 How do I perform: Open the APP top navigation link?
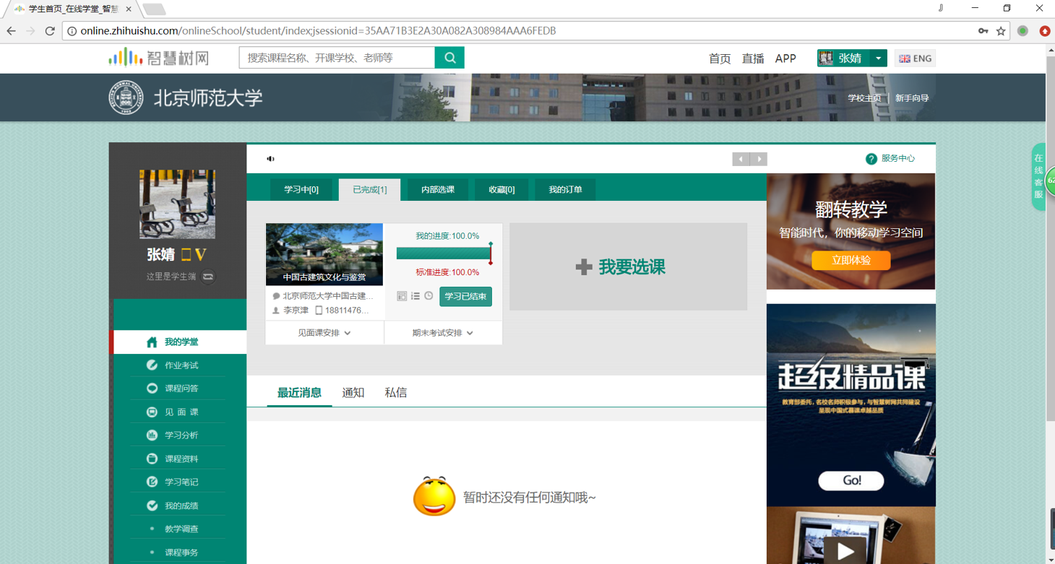[785, 58]
